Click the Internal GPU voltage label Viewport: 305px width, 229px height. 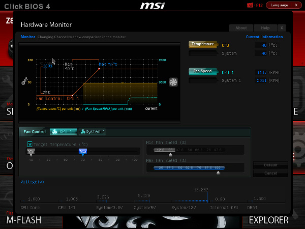pyautogui.click(x=224, y=208)
